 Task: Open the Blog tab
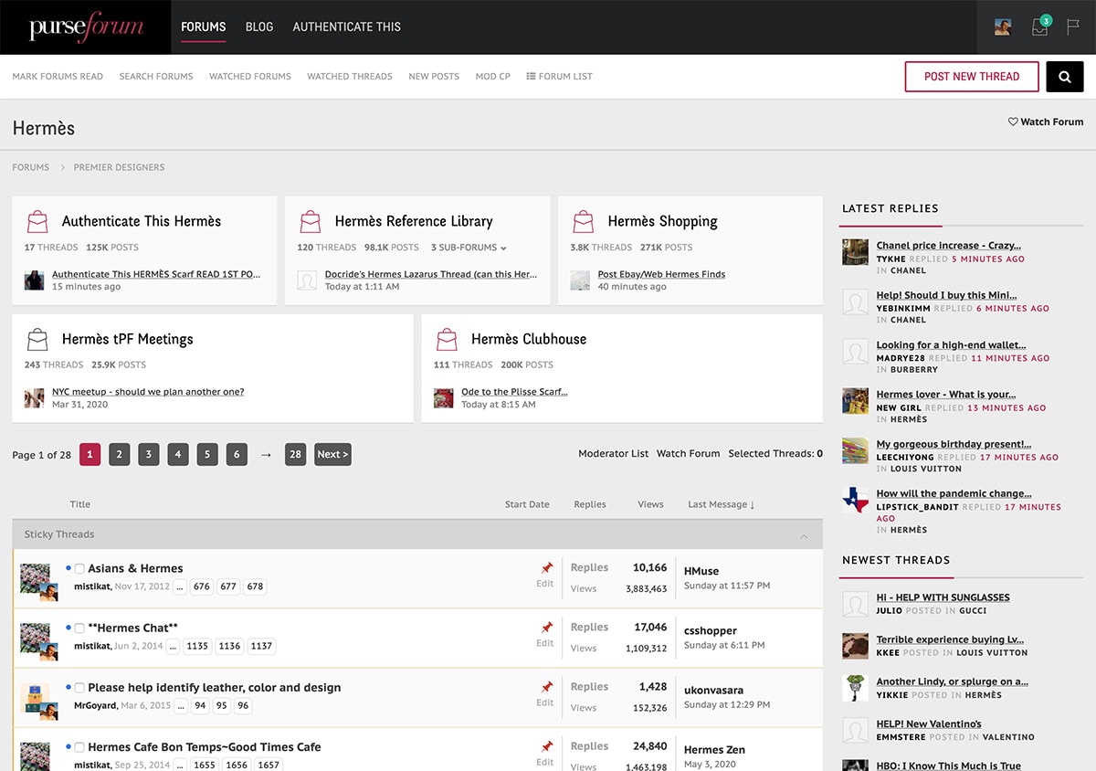(x=259, y=27)
